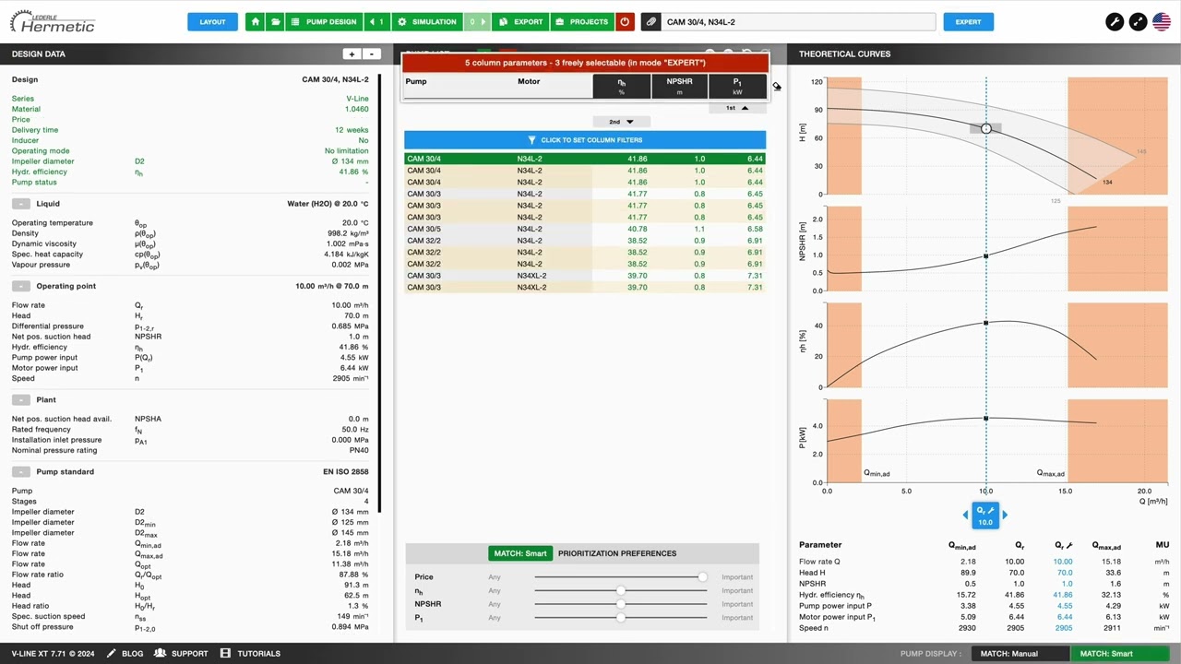1181x664 pixels.
Task: Click the blue 10.00 flow rate value
Action: point(1063,562)
